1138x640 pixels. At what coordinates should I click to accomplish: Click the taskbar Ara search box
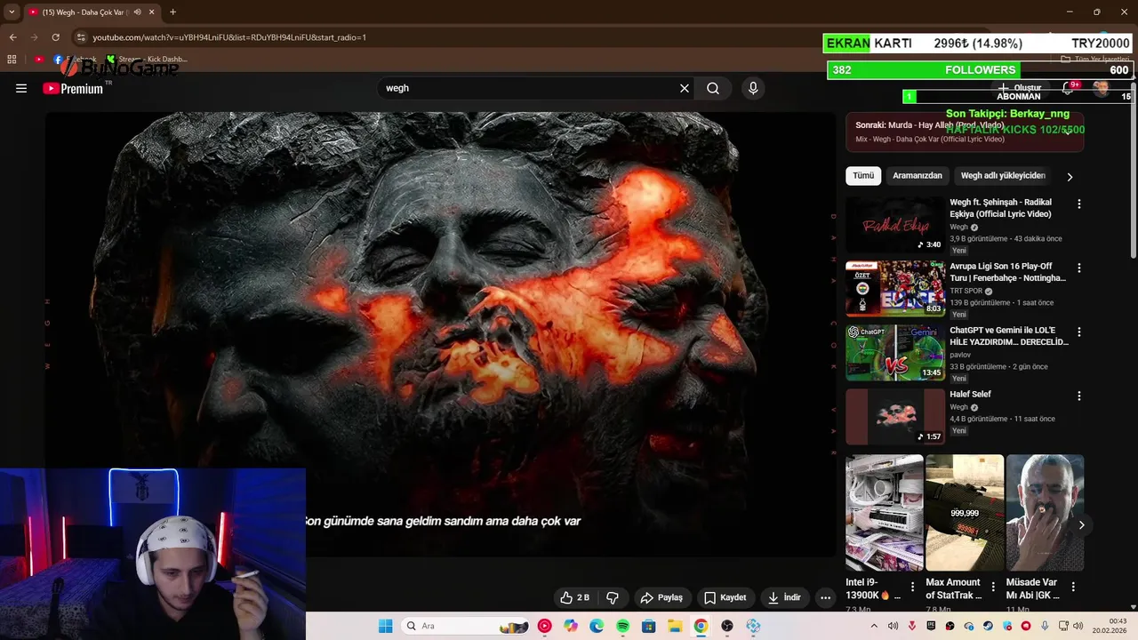pyautogui.click(x=466, y=626)
